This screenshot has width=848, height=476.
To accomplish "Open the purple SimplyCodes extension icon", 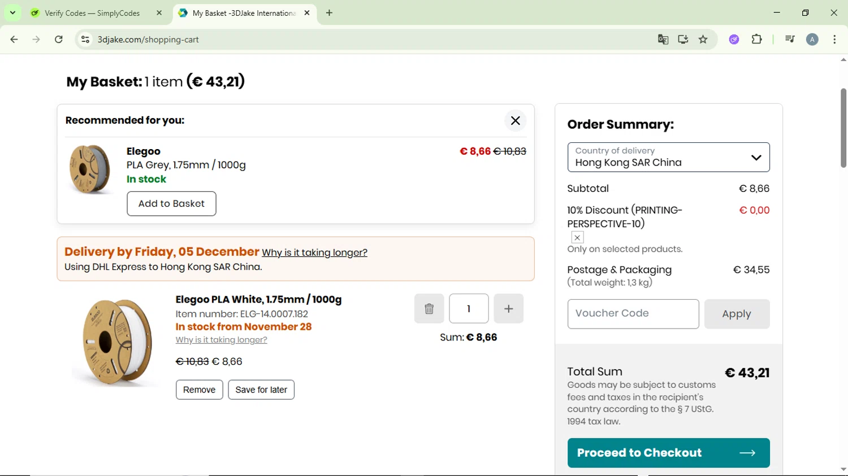I will (x=734, y=40).
